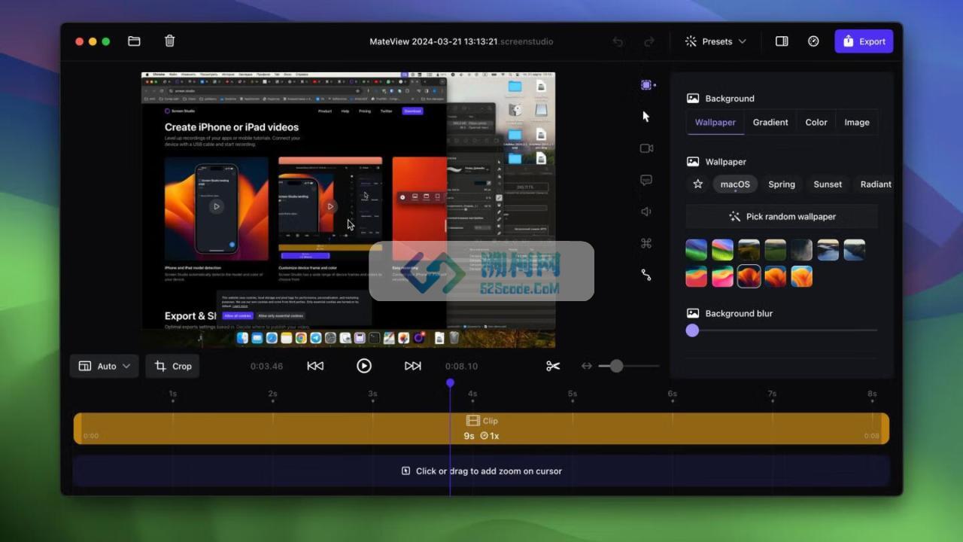The width and height of the screenshot is (963, 542).
Task: Click the purple timeline playhead marker
Action: 450,383
